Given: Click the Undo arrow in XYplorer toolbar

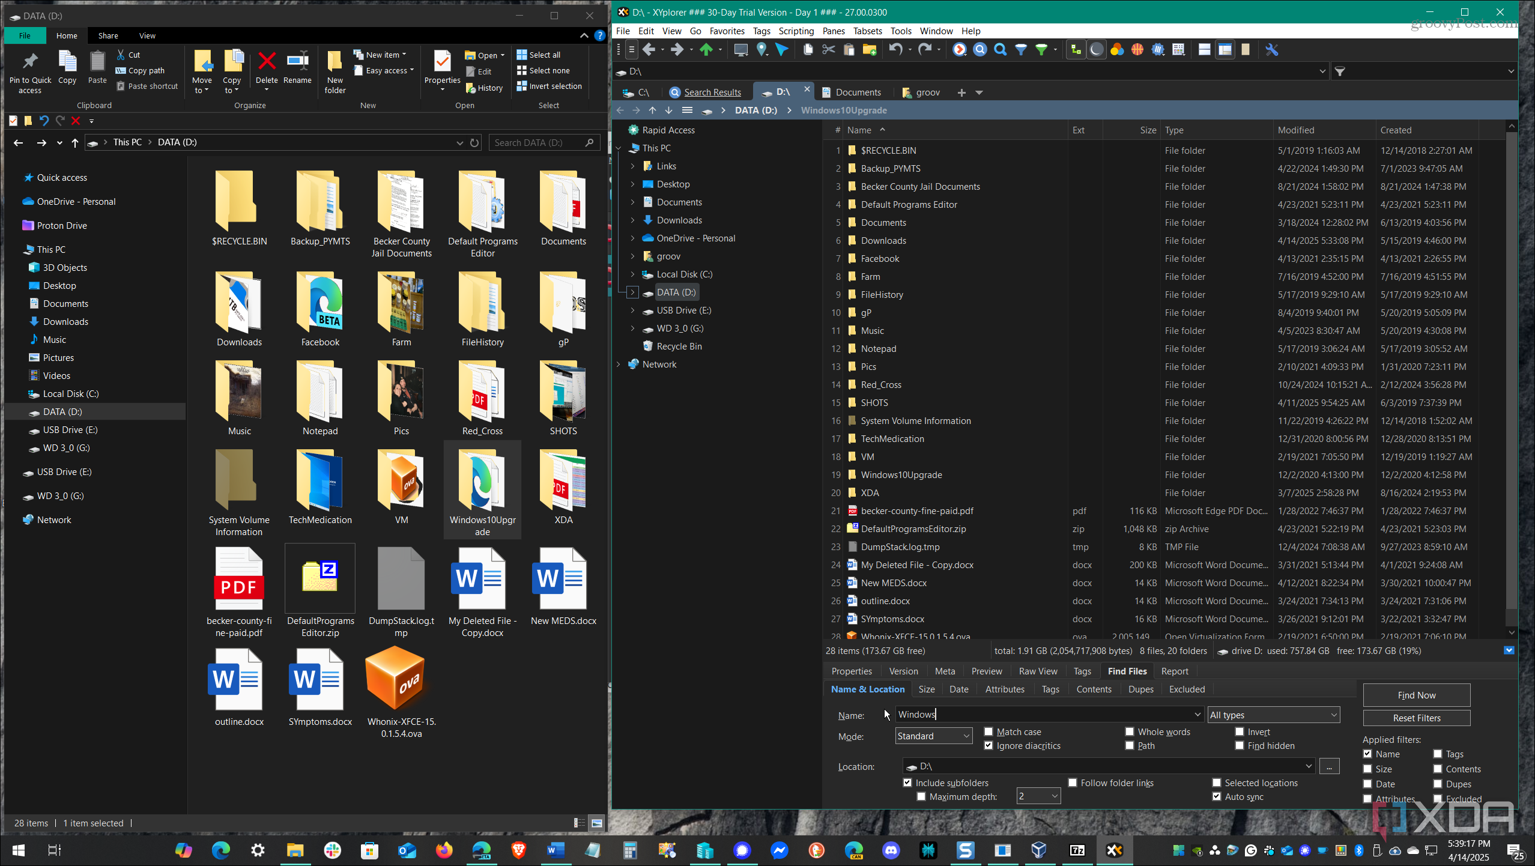Looking at the screenshot, I should (895, 50).
